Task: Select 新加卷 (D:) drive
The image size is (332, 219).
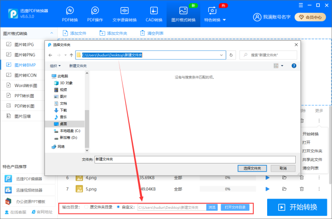Action: (66, 138)
